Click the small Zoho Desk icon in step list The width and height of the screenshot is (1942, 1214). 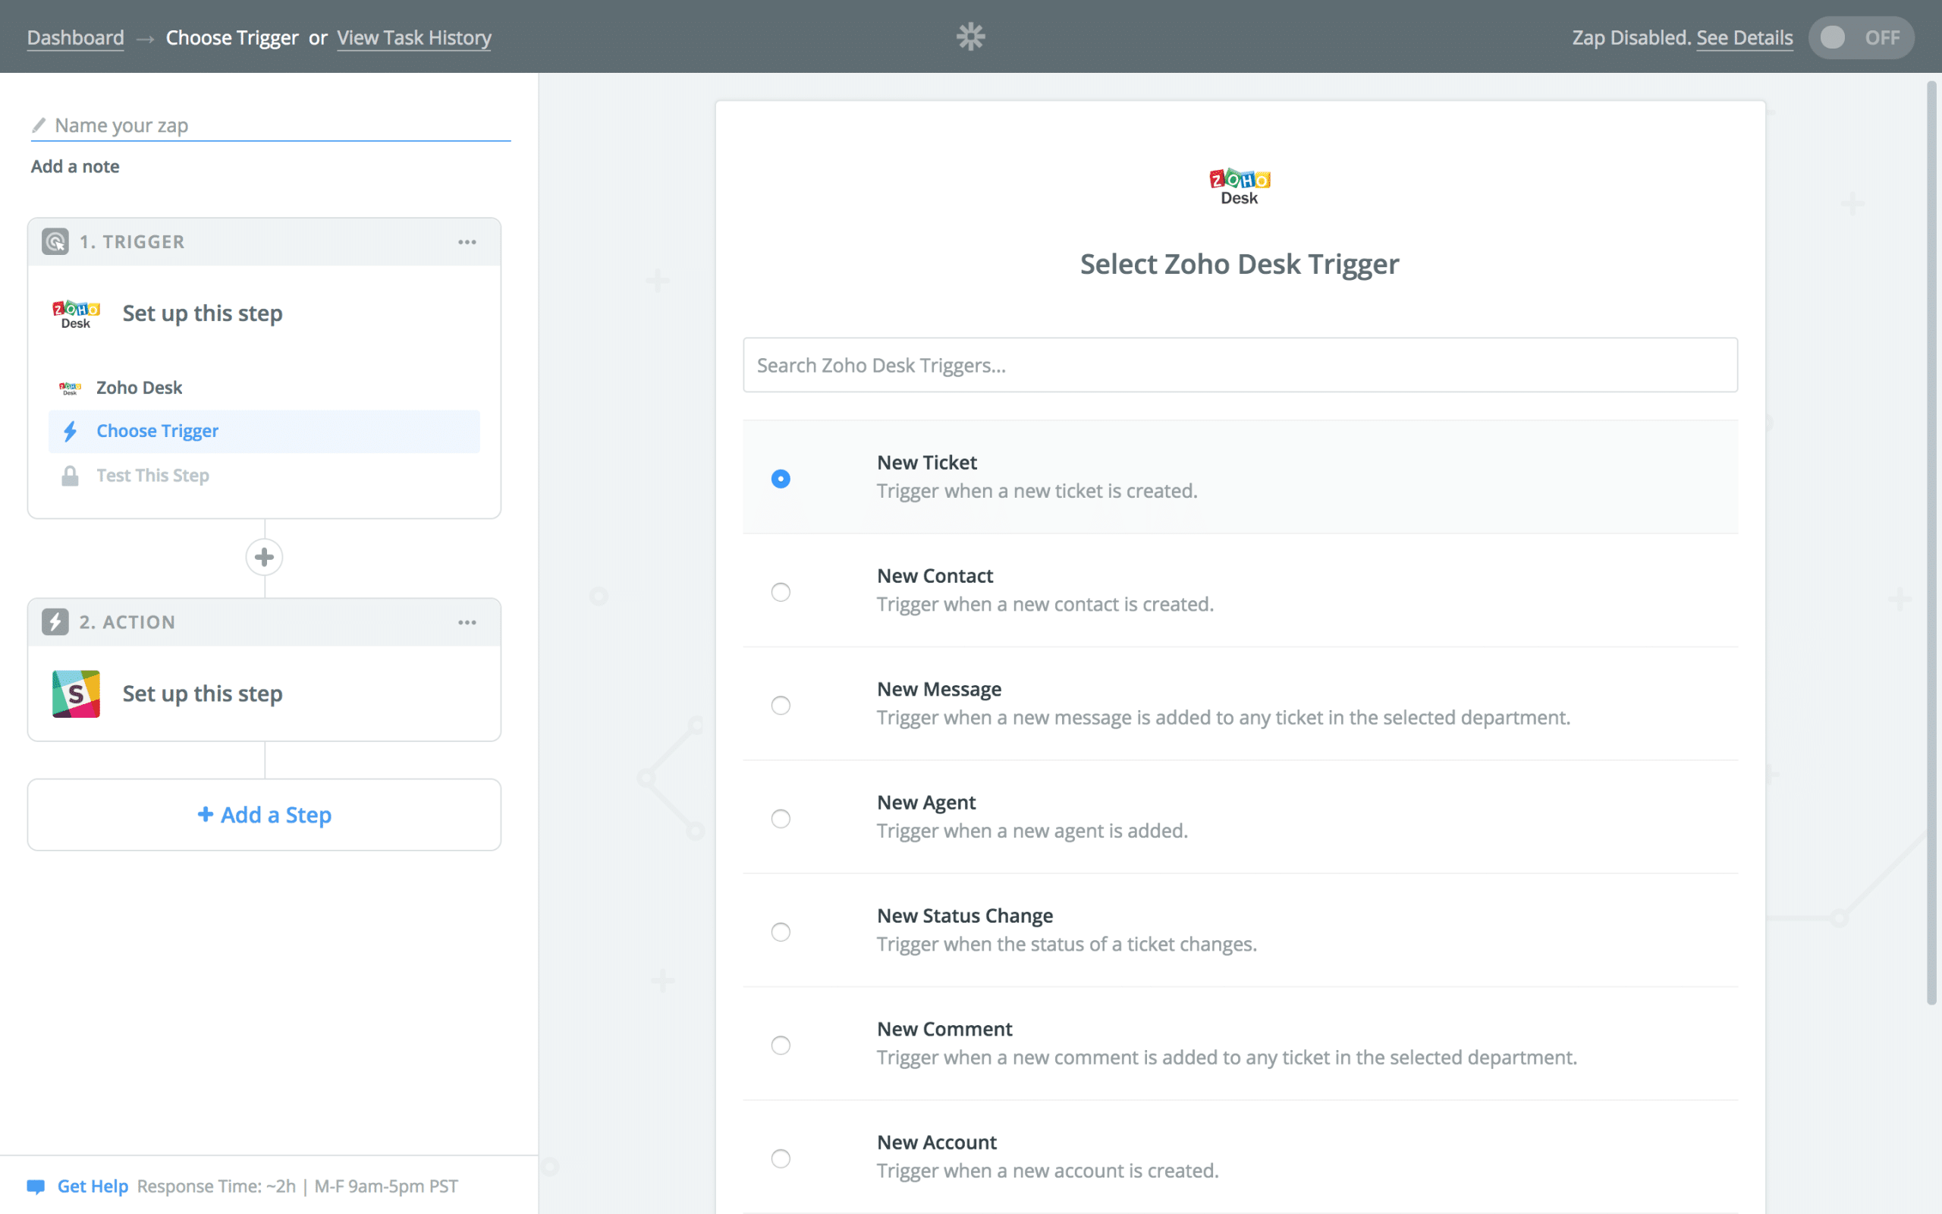point(70,388)
